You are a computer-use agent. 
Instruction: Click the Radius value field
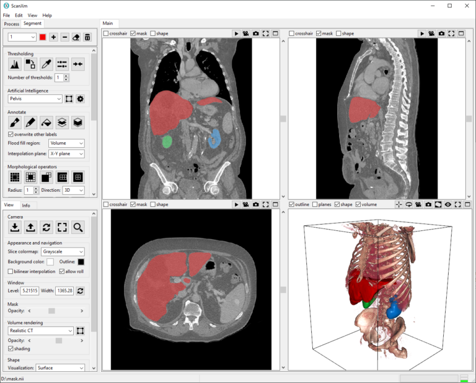point(29,191)
